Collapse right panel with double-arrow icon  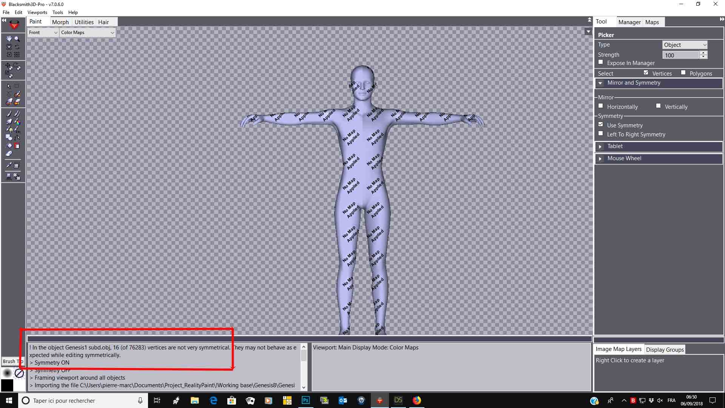[722, 19]
